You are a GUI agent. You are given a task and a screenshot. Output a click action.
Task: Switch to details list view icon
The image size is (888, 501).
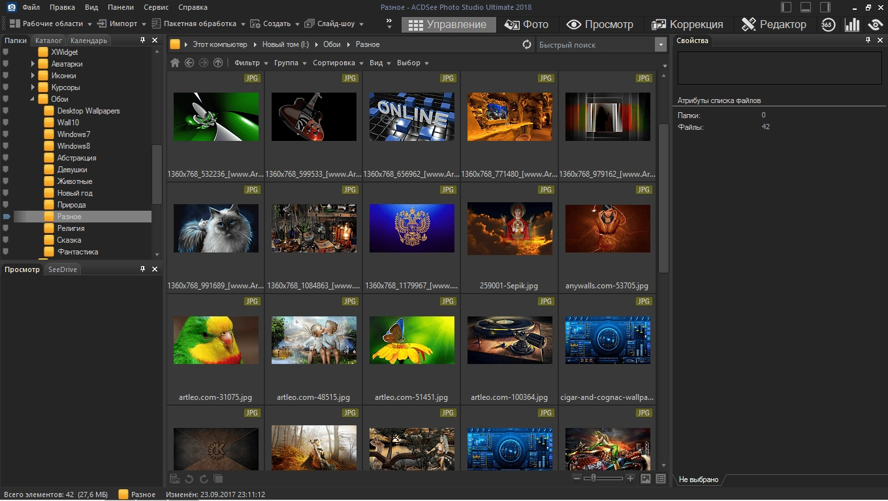pos(661,479)
